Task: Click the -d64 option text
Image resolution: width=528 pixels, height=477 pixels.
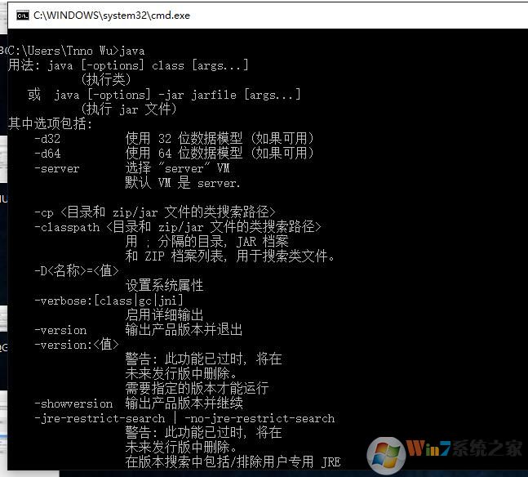Action: point(47,154)
